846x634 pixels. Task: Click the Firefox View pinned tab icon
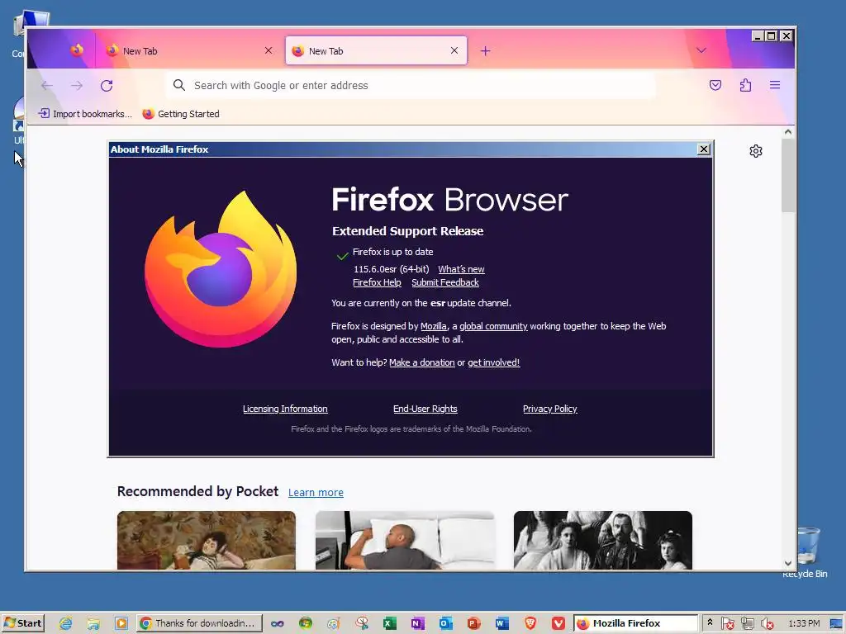77,50
